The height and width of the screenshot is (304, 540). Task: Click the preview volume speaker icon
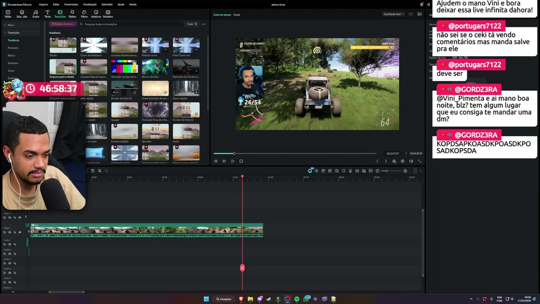tap(411, 161)
